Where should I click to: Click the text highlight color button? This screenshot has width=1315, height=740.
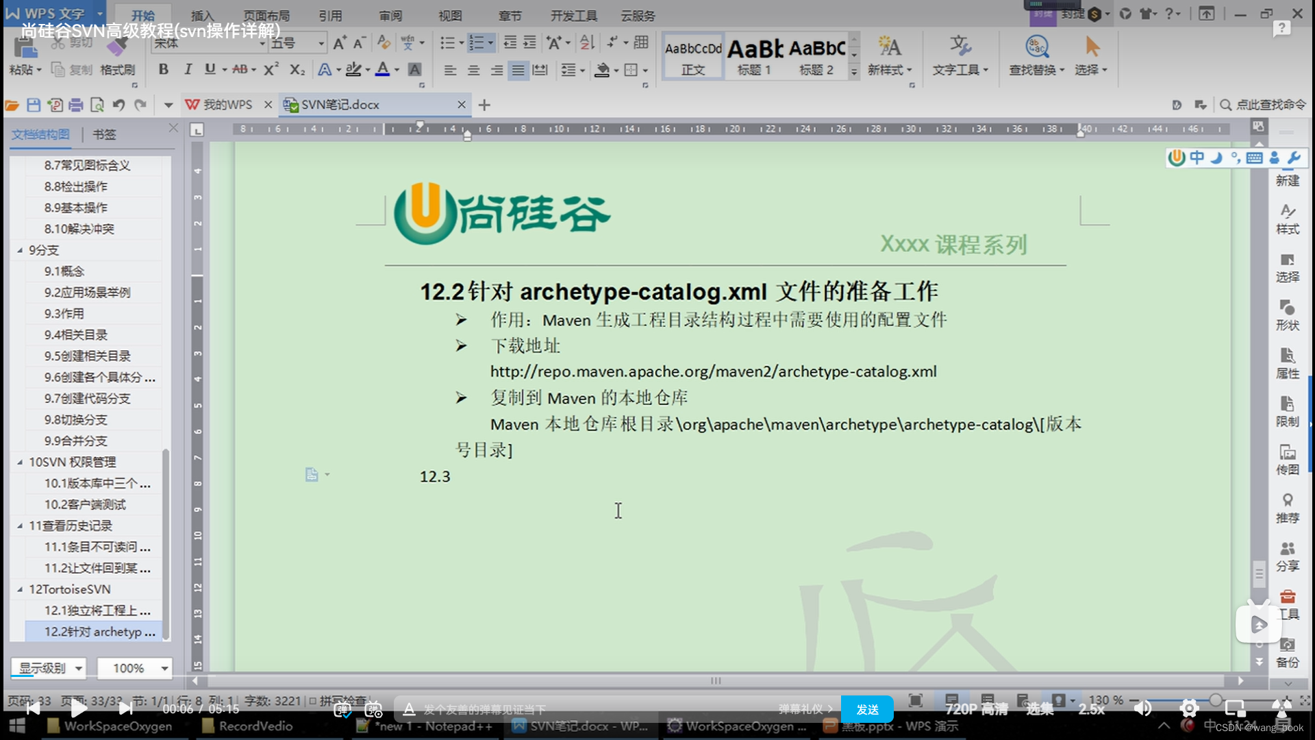[353, 69]
